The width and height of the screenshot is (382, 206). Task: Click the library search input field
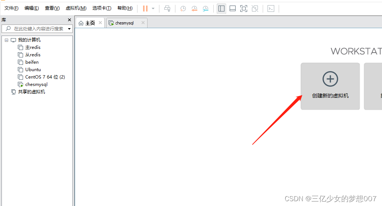37,29
